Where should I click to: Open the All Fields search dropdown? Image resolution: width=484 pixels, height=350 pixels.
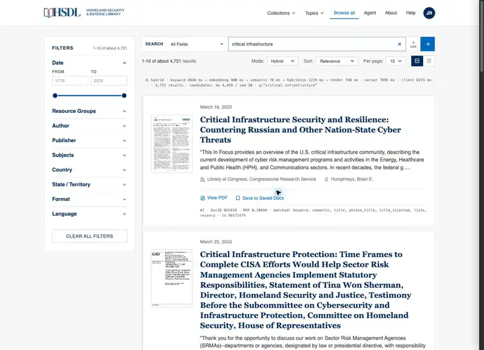pos(197,44)
